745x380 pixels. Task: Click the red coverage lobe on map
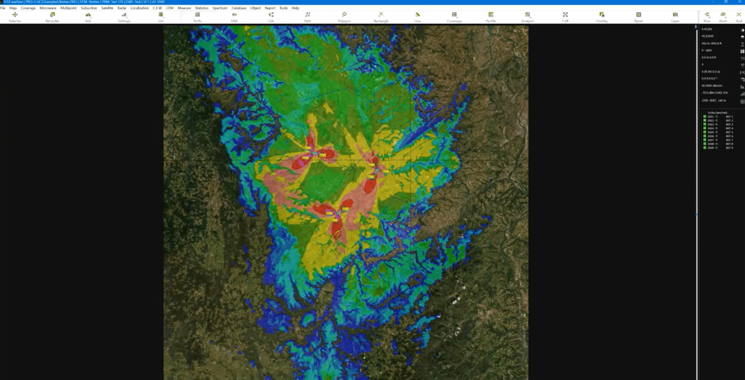click(369, 185)
